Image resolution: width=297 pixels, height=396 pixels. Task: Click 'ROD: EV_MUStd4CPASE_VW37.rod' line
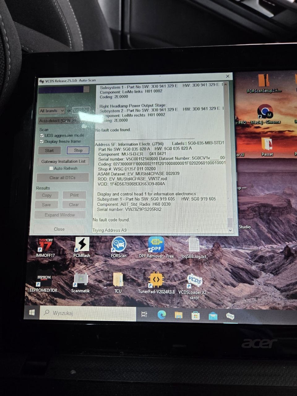(132, 179)
